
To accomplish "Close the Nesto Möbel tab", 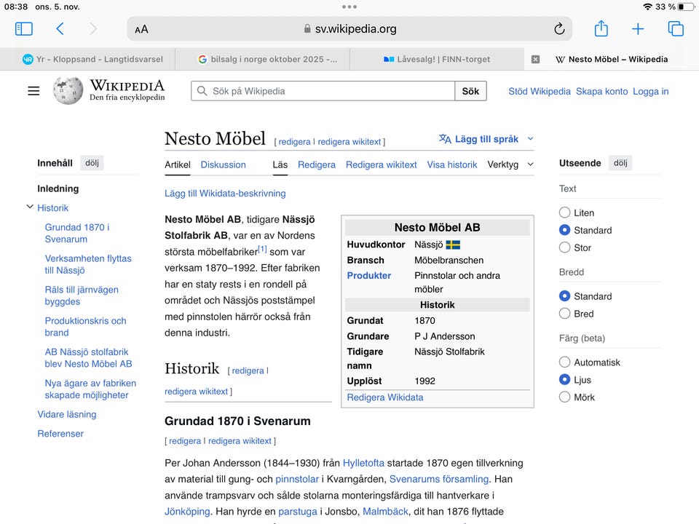I will pyautogui.click(x=535, y=59).
